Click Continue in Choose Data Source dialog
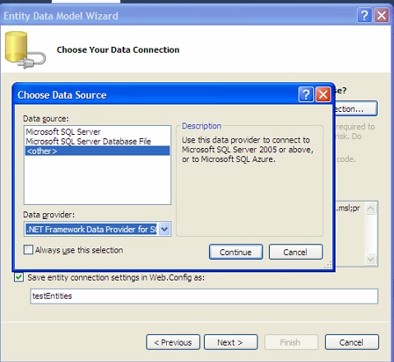This screenshot has width=394, height=362. tap(236, 252)
